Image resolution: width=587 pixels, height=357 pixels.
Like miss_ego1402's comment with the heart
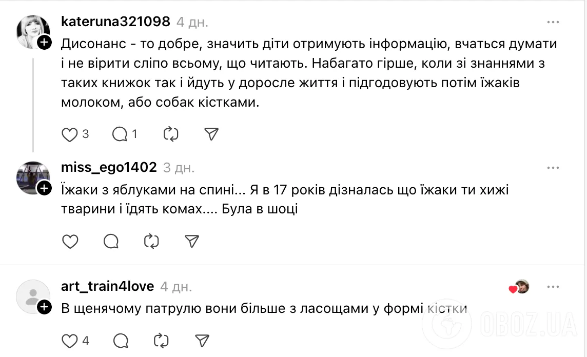[70, 241]
